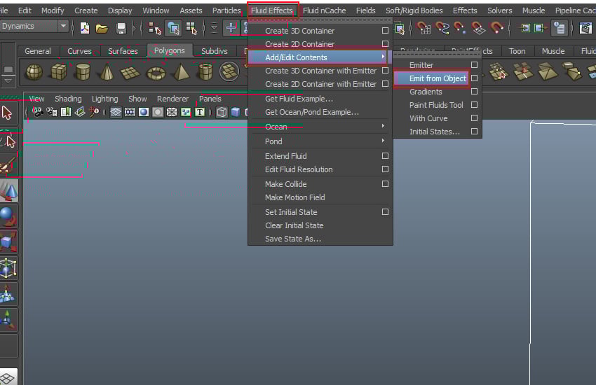Viewport: 596px width, 385px height.
Task: Open Emit from Object option box
Action: (x=474, y=78)
